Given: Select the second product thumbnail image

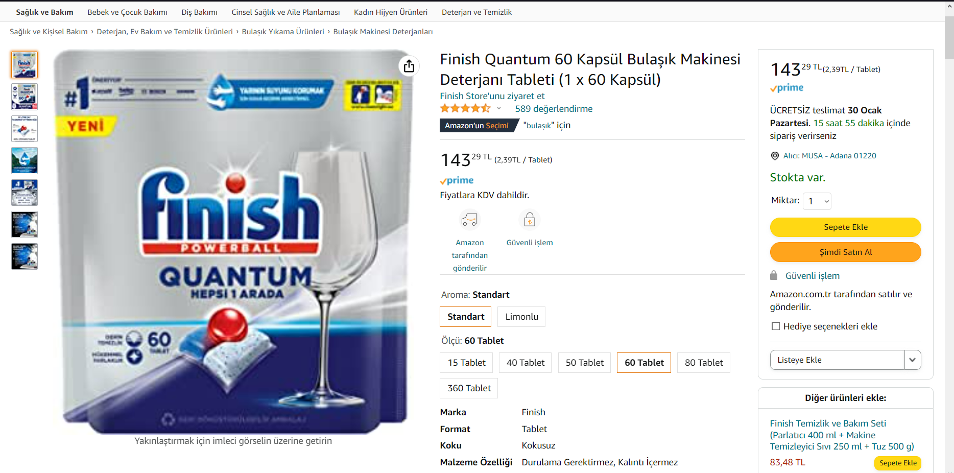Looking at the screenshot, I should click(25, 97).
